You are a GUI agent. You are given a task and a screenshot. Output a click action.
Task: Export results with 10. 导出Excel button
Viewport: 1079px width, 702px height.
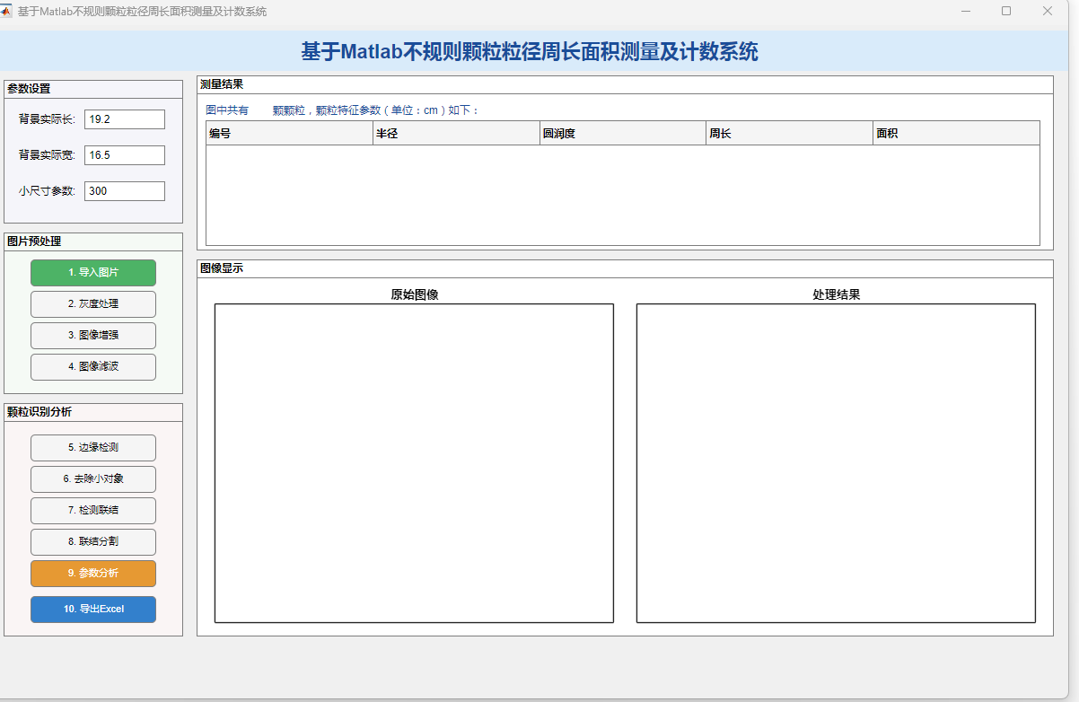[93, 610]
